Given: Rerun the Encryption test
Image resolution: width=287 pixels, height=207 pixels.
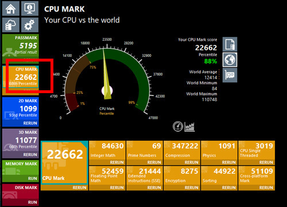Looking at the screenshot, I should point(191,188).
